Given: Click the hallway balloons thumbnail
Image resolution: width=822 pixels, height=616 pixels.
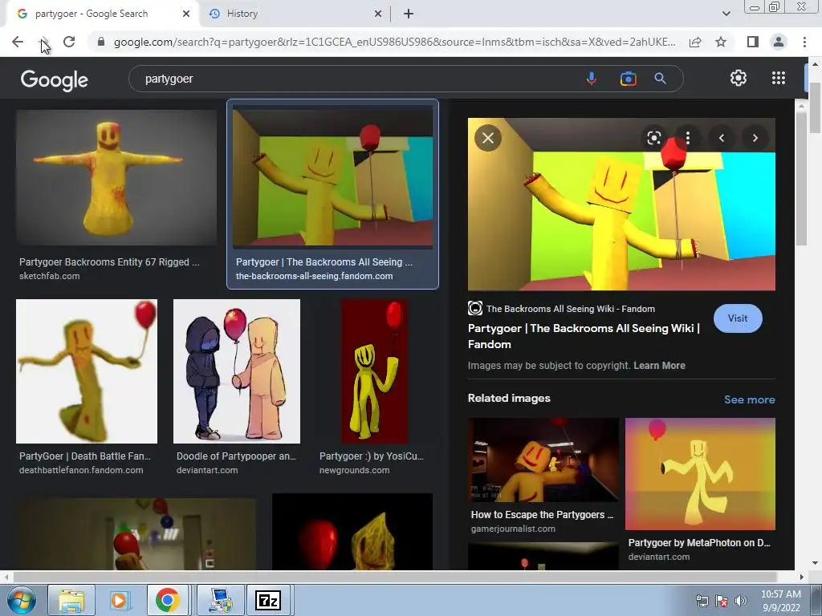Looking at the screenshot, I should tap(136, 533).
